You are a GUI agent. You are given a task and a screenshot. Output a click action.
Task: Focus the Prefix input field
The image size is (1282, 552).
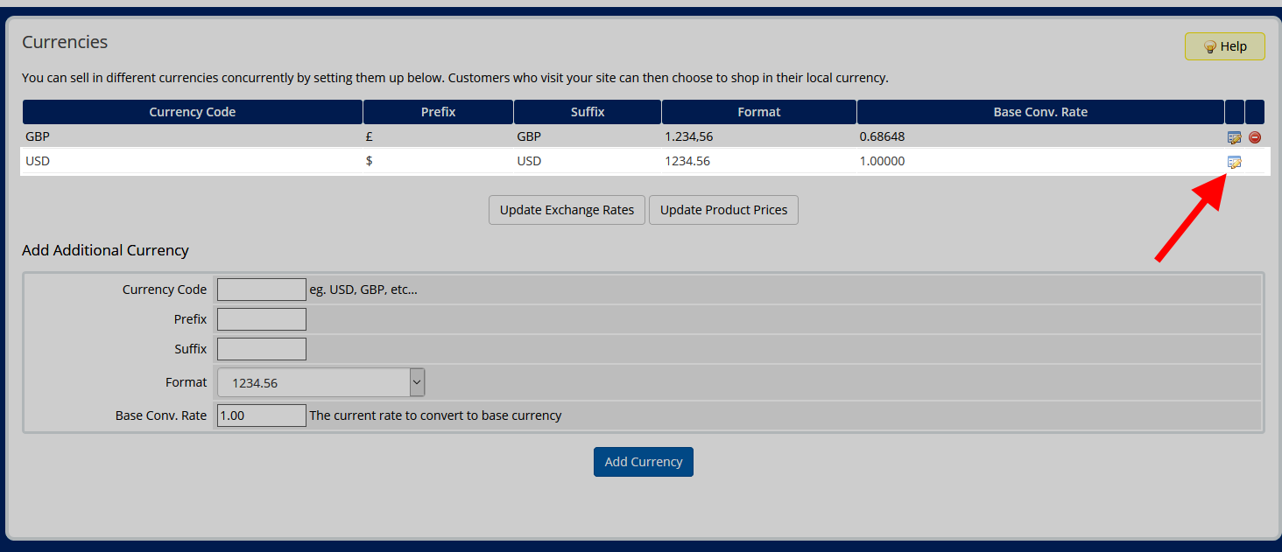[262, 319]
